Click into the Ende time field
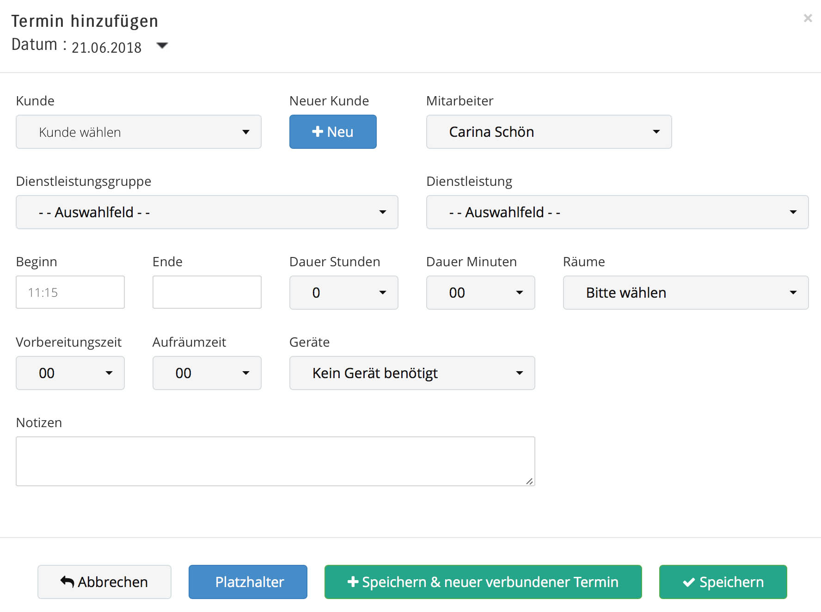 pyautogui.click(x=207, y=292)
